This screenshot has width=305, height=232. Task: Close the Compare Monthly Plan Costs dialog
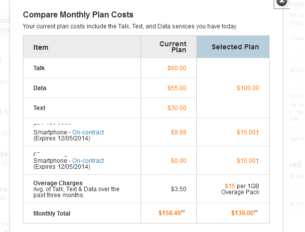point(282,2)
